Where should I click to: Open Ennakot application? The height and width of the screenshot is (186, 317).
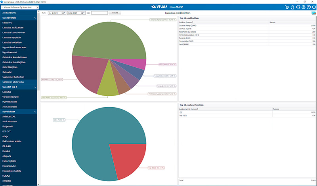[x=6, y=151]
